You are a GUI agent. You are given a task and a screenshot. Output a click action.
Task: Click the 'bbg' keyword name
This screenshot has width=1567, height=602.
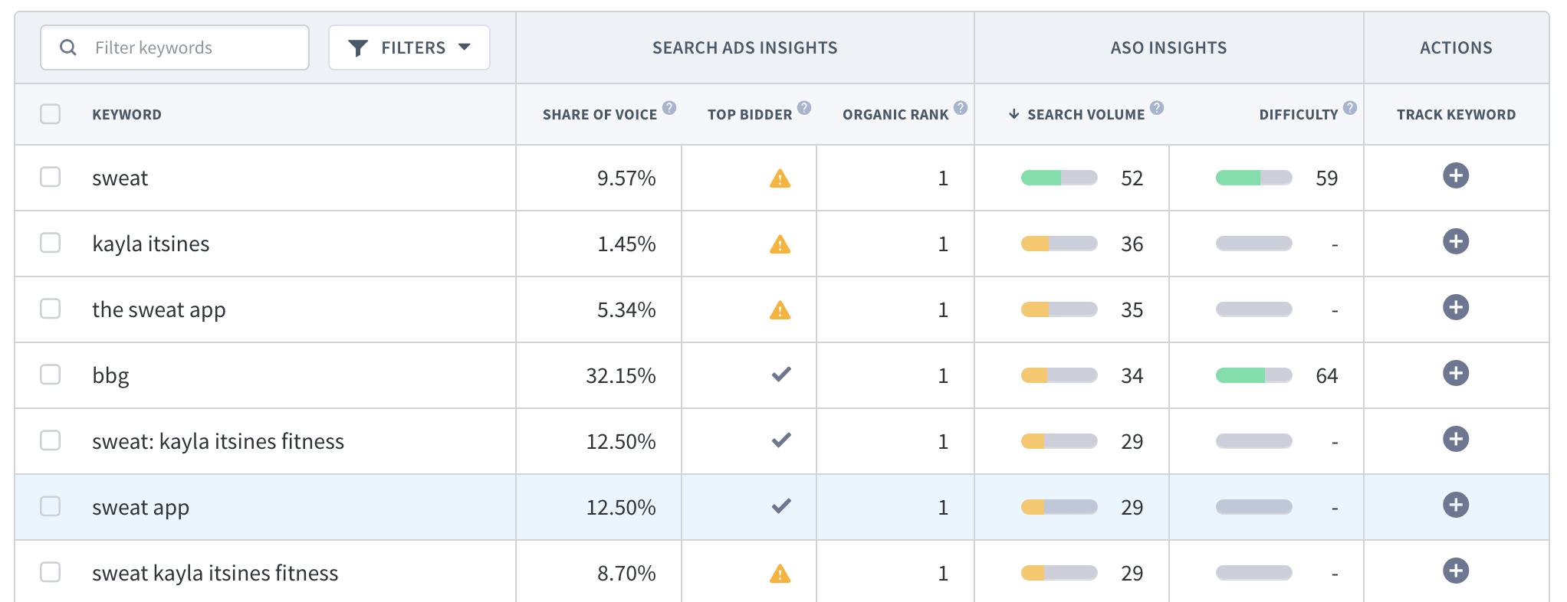click(x=110, y=376)
